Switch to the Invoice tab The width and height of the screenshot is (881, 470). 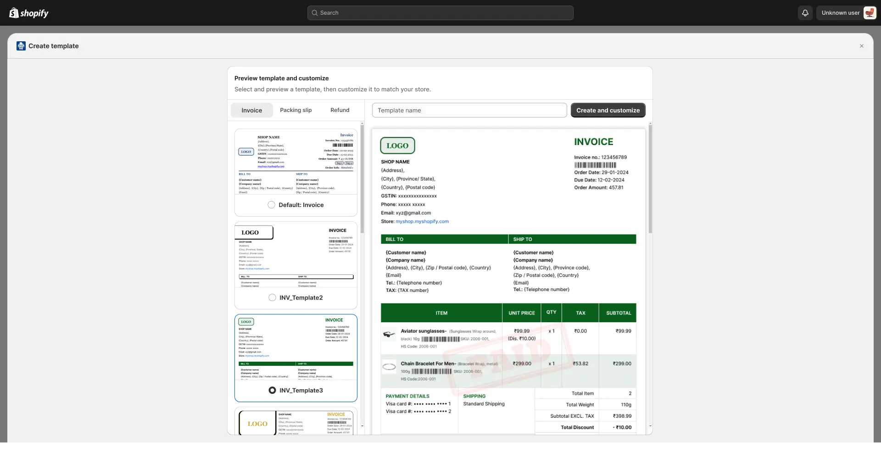pos(252,110)
